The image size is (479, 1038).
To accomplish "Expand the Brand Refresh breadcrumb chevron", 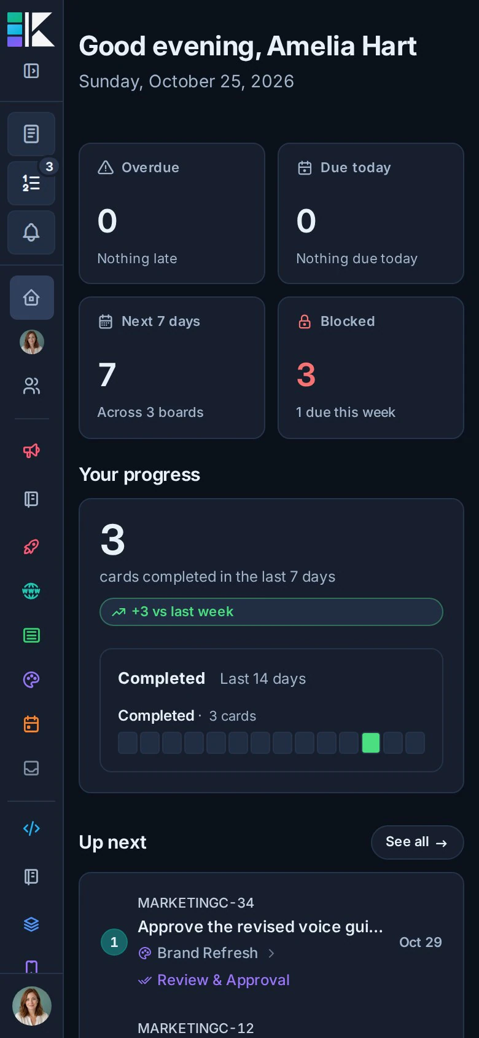I will coord(271,953).
